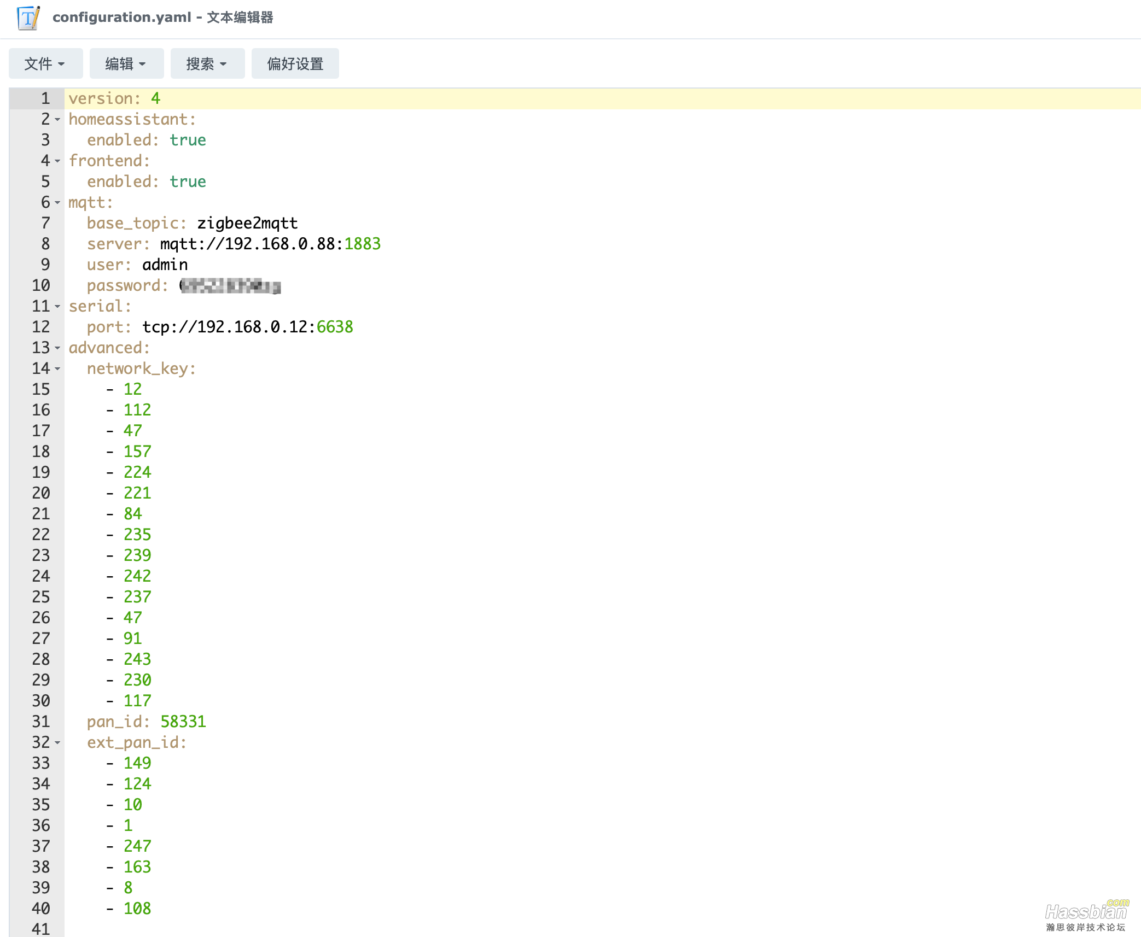The width and height of the screenshot is (1141, 937).
Task: Click network key value 157
Action: tap(137, 452)
